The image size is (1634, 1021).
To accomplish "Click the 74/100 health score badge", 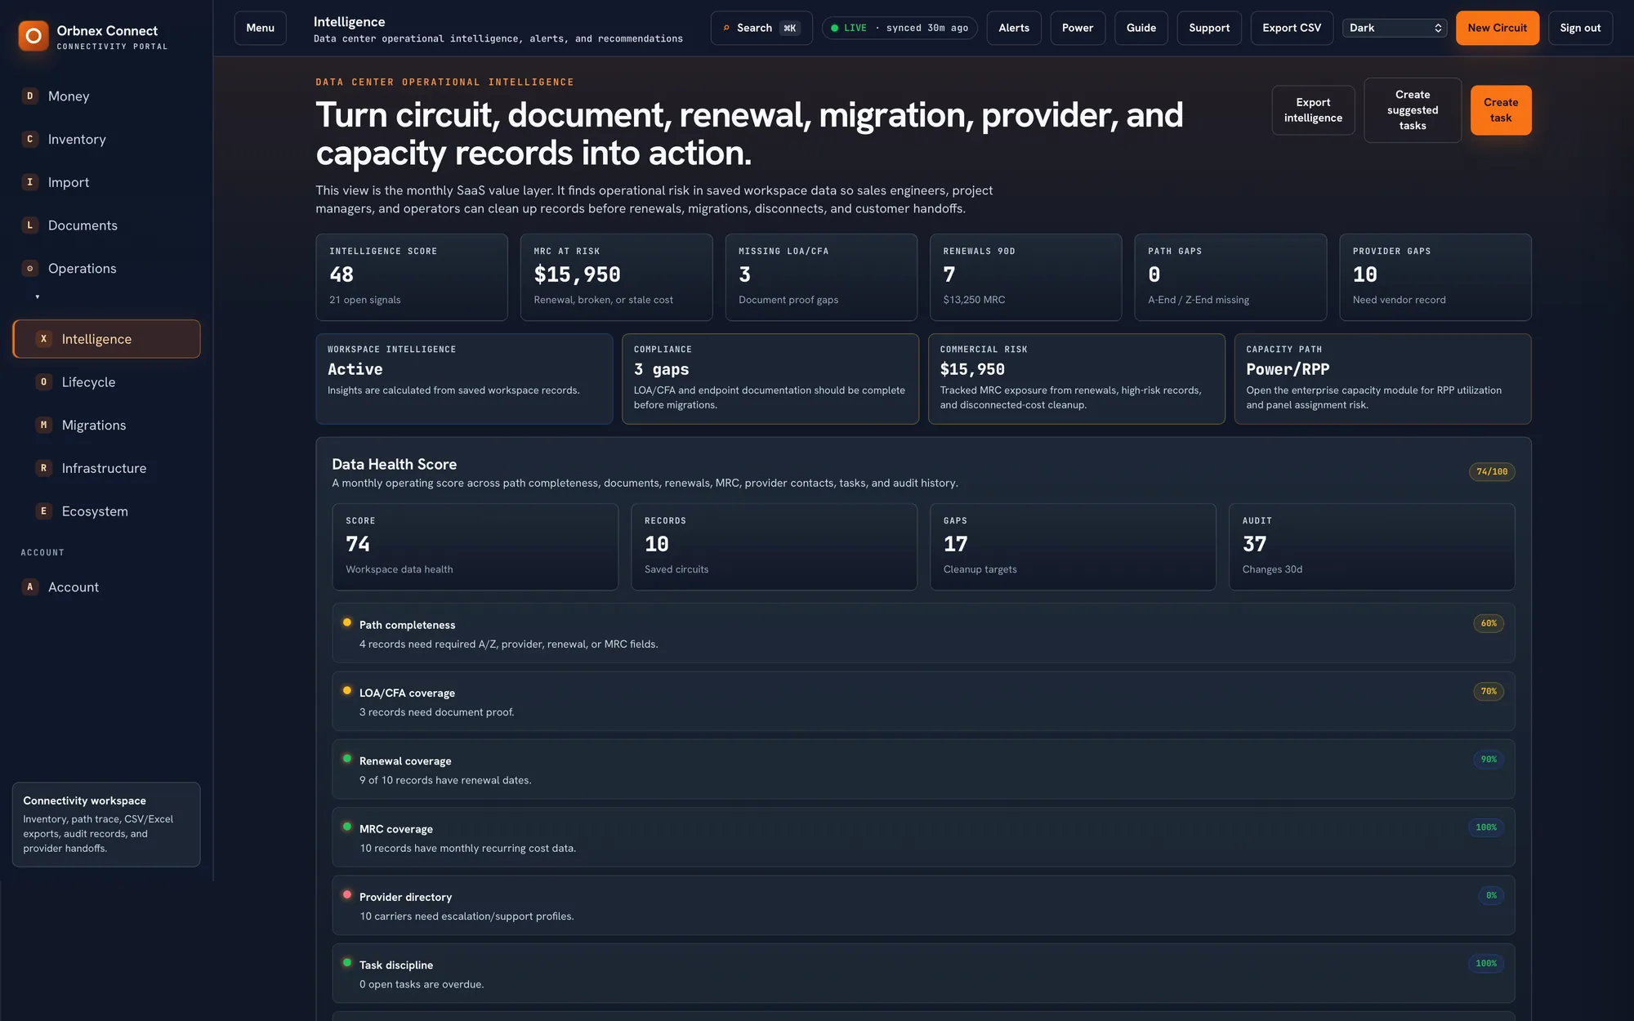I will click(1492, 471).
